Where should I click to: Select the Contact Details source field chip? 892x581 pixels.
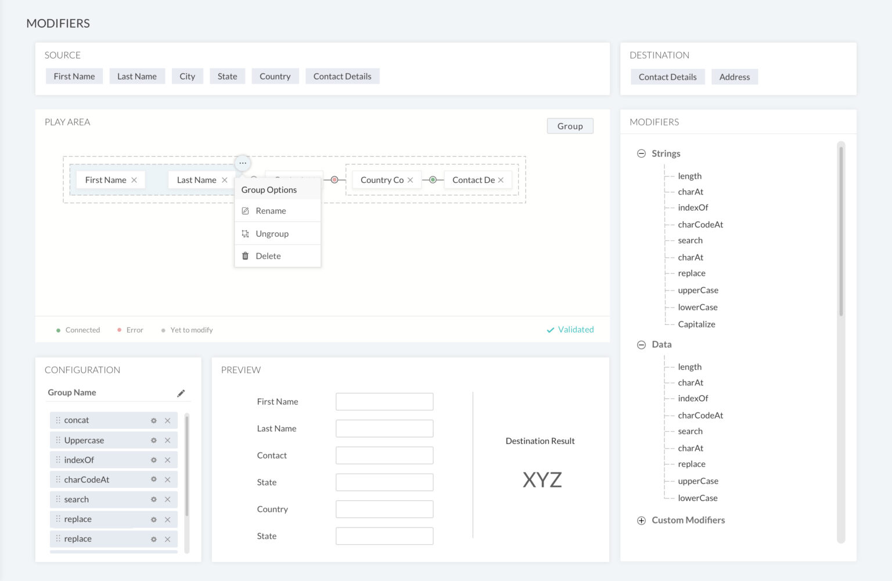tap(342, 77)
